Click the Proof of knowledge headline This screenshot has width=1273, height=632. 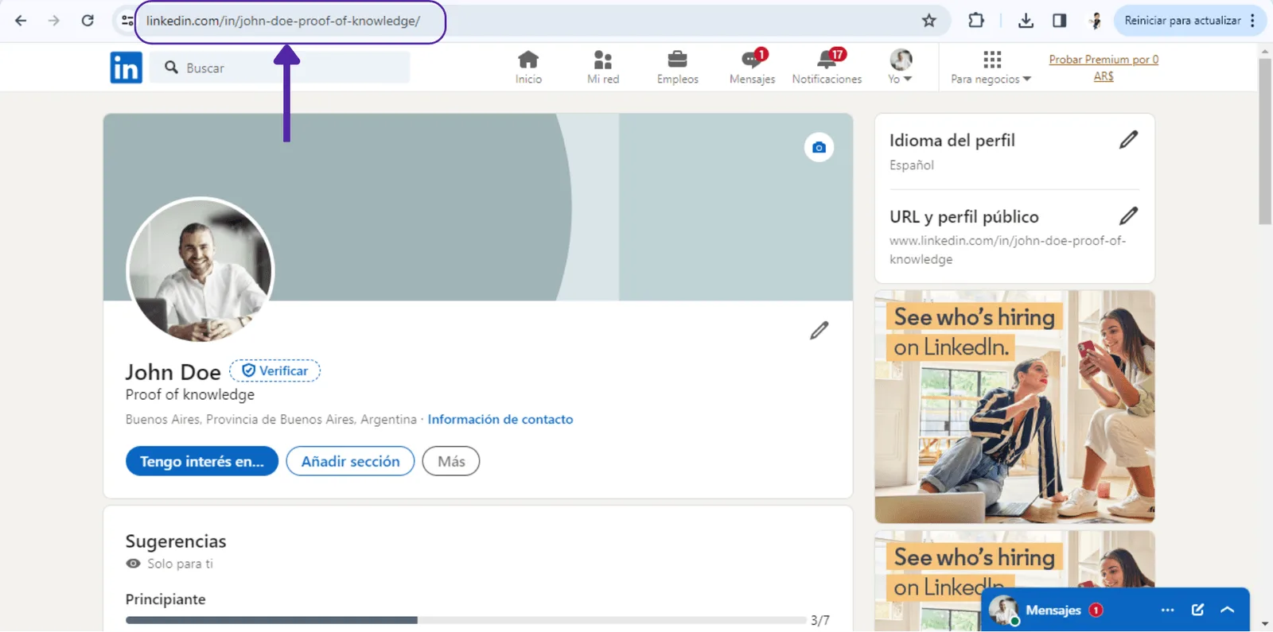(190, 394)
